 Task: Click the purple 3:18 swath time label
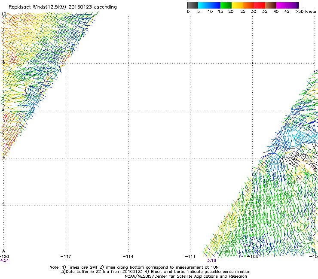(x=211, y=261)
